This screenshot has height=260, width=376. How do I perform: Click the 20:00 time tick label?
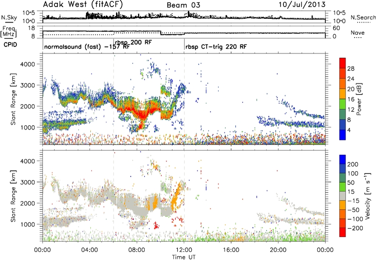click(x=278, y=250)
